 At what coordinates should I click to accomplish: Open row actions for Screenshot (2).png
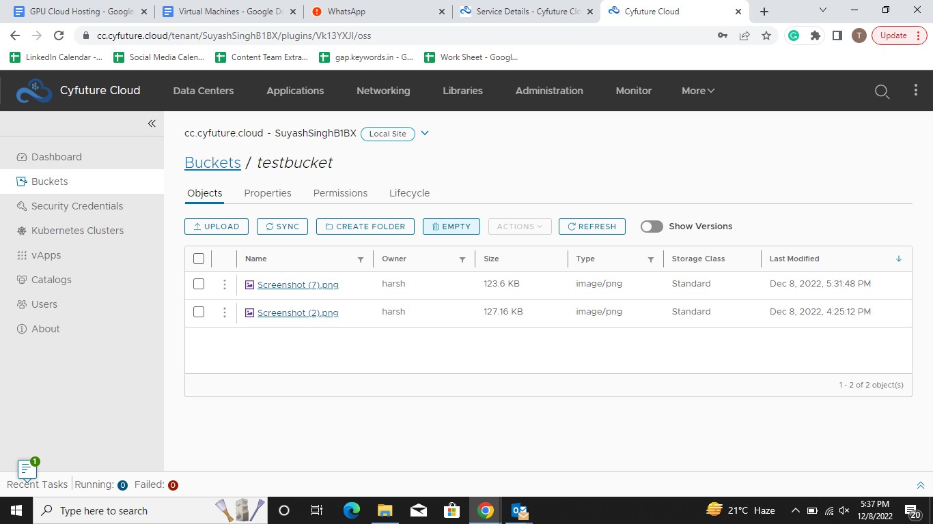[224, 312]
